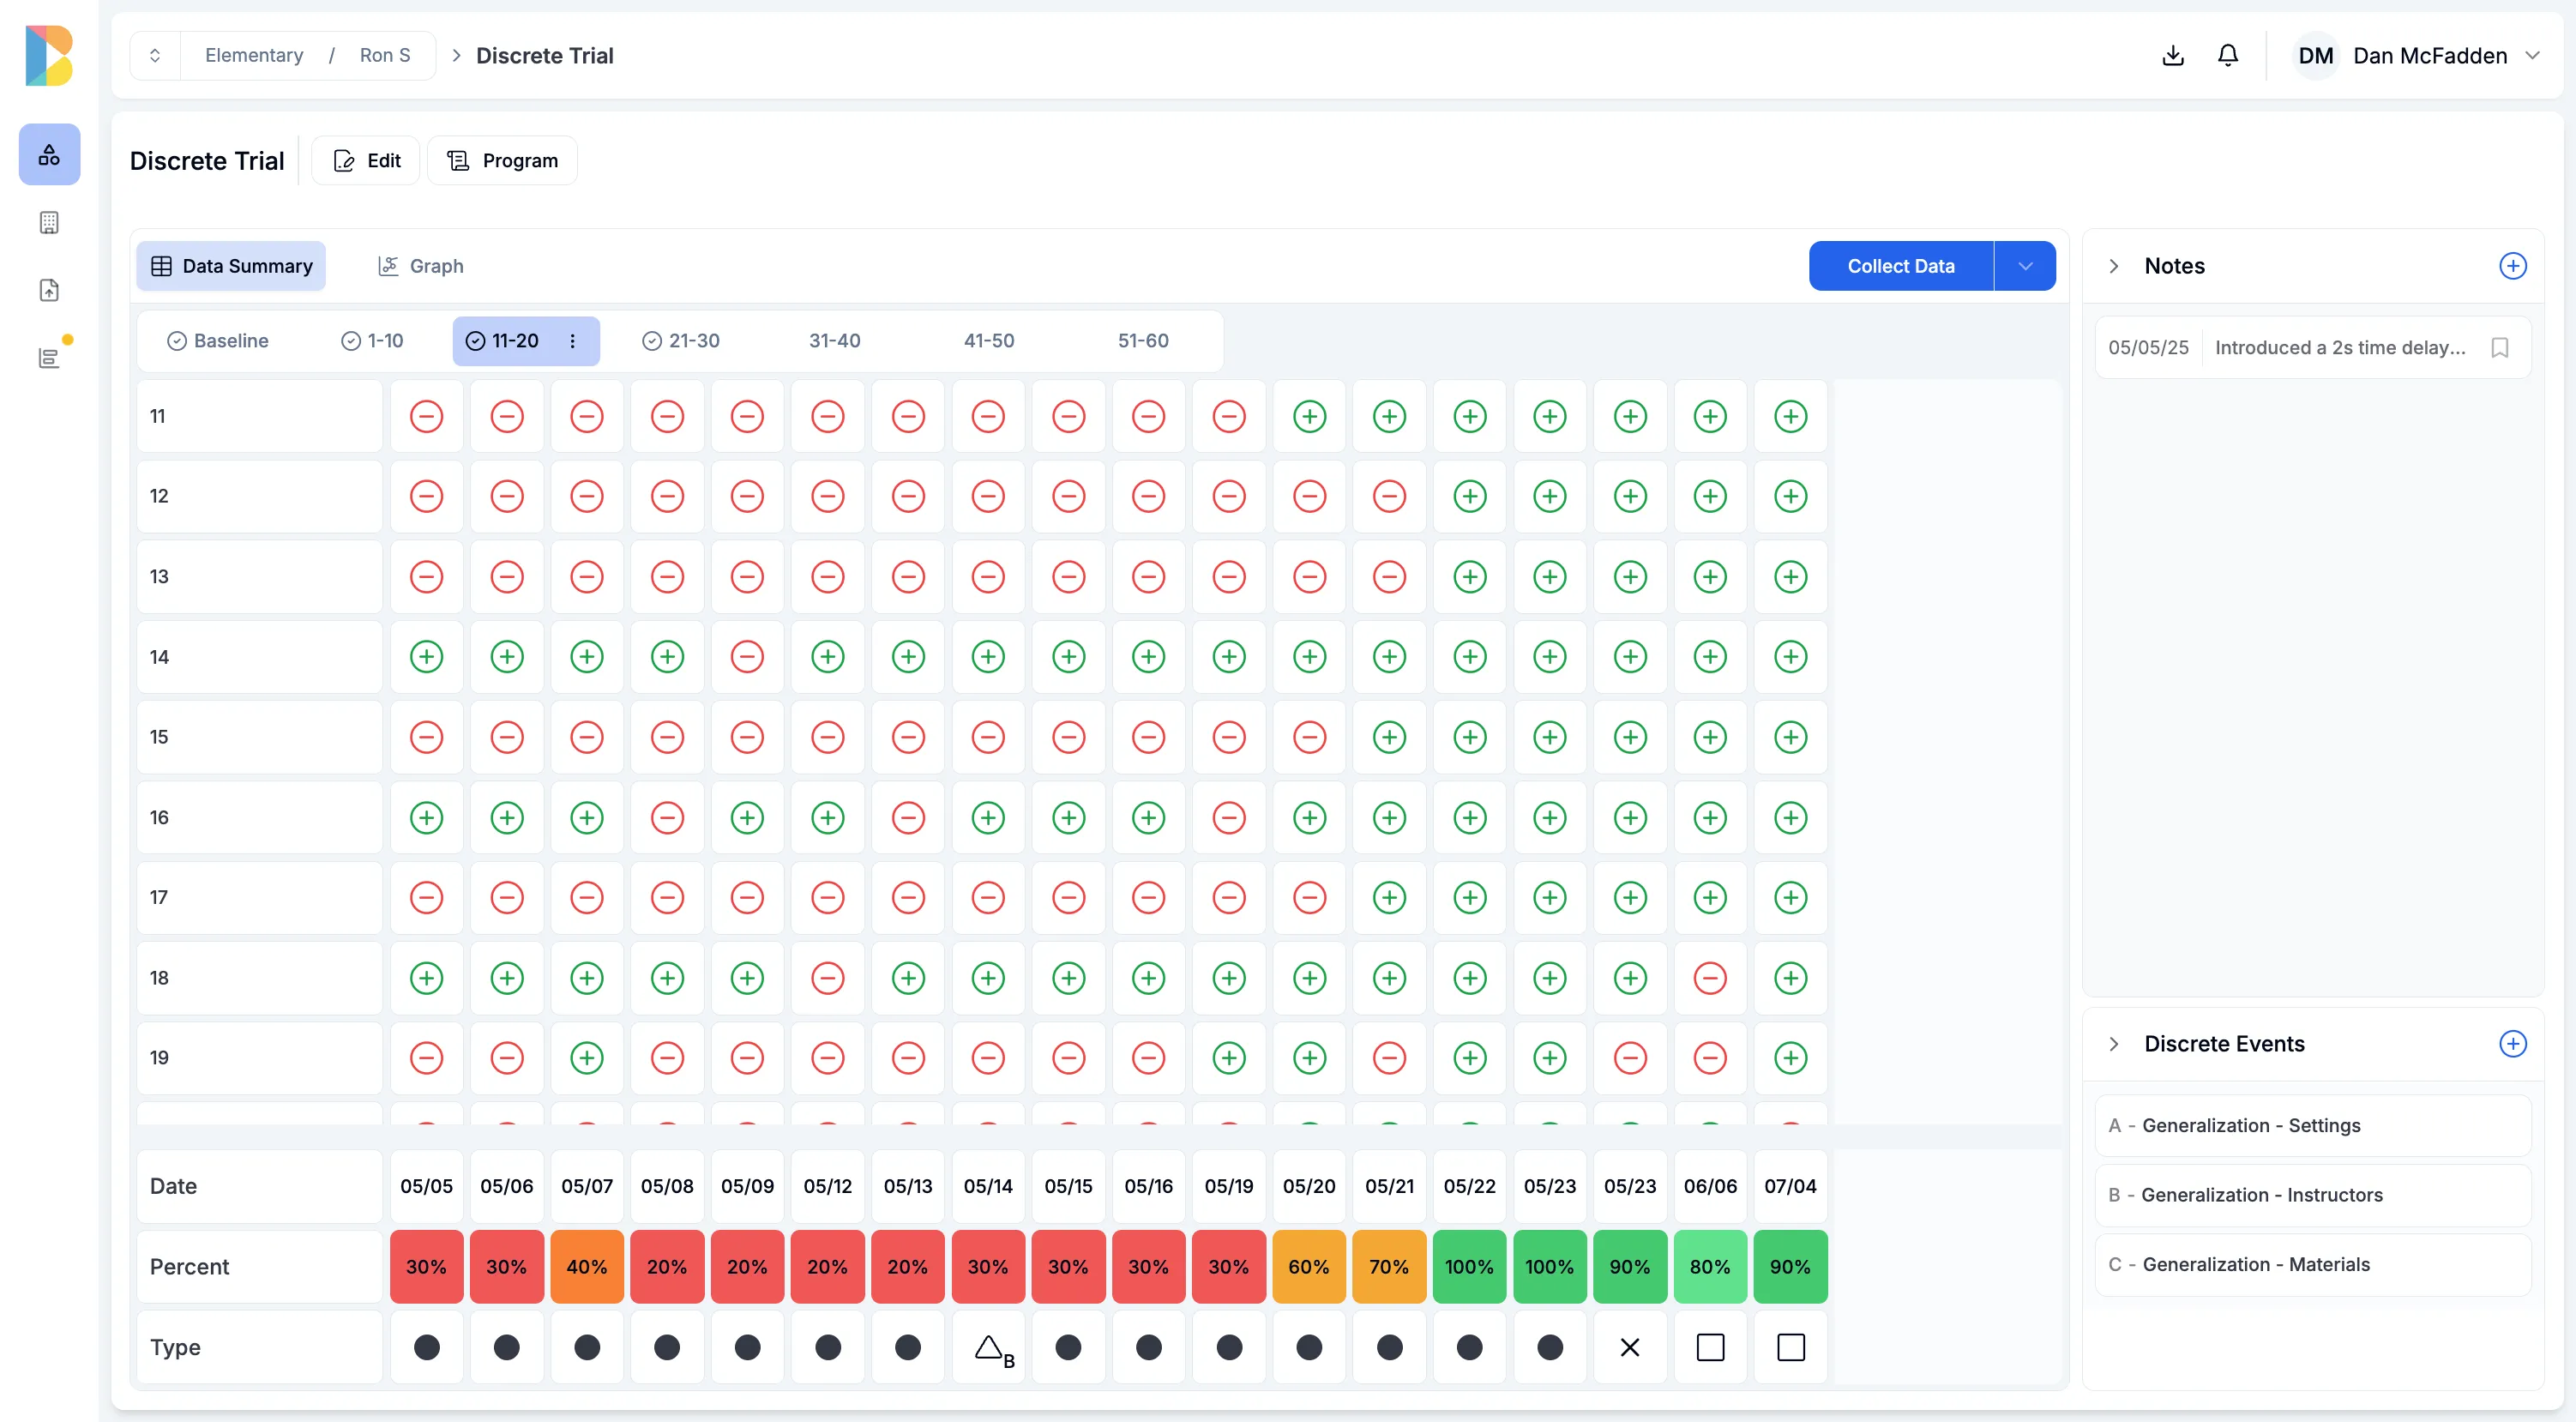This screenshot has width=2576, height=1422.
Task: Click the 60% amber percent cell
Action: tap(1309, 1267)
